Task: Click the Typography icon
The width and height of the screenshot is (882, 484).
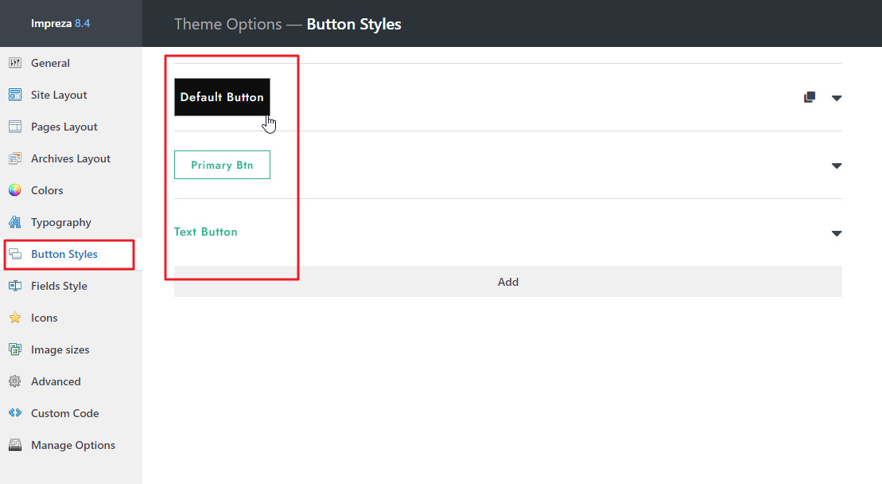Action: (15, 222)
